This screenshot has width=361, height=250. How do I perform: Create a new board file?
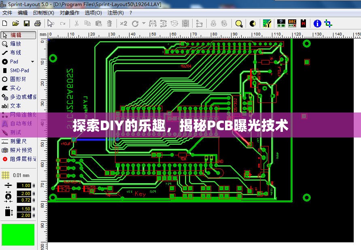coord(4,23)
